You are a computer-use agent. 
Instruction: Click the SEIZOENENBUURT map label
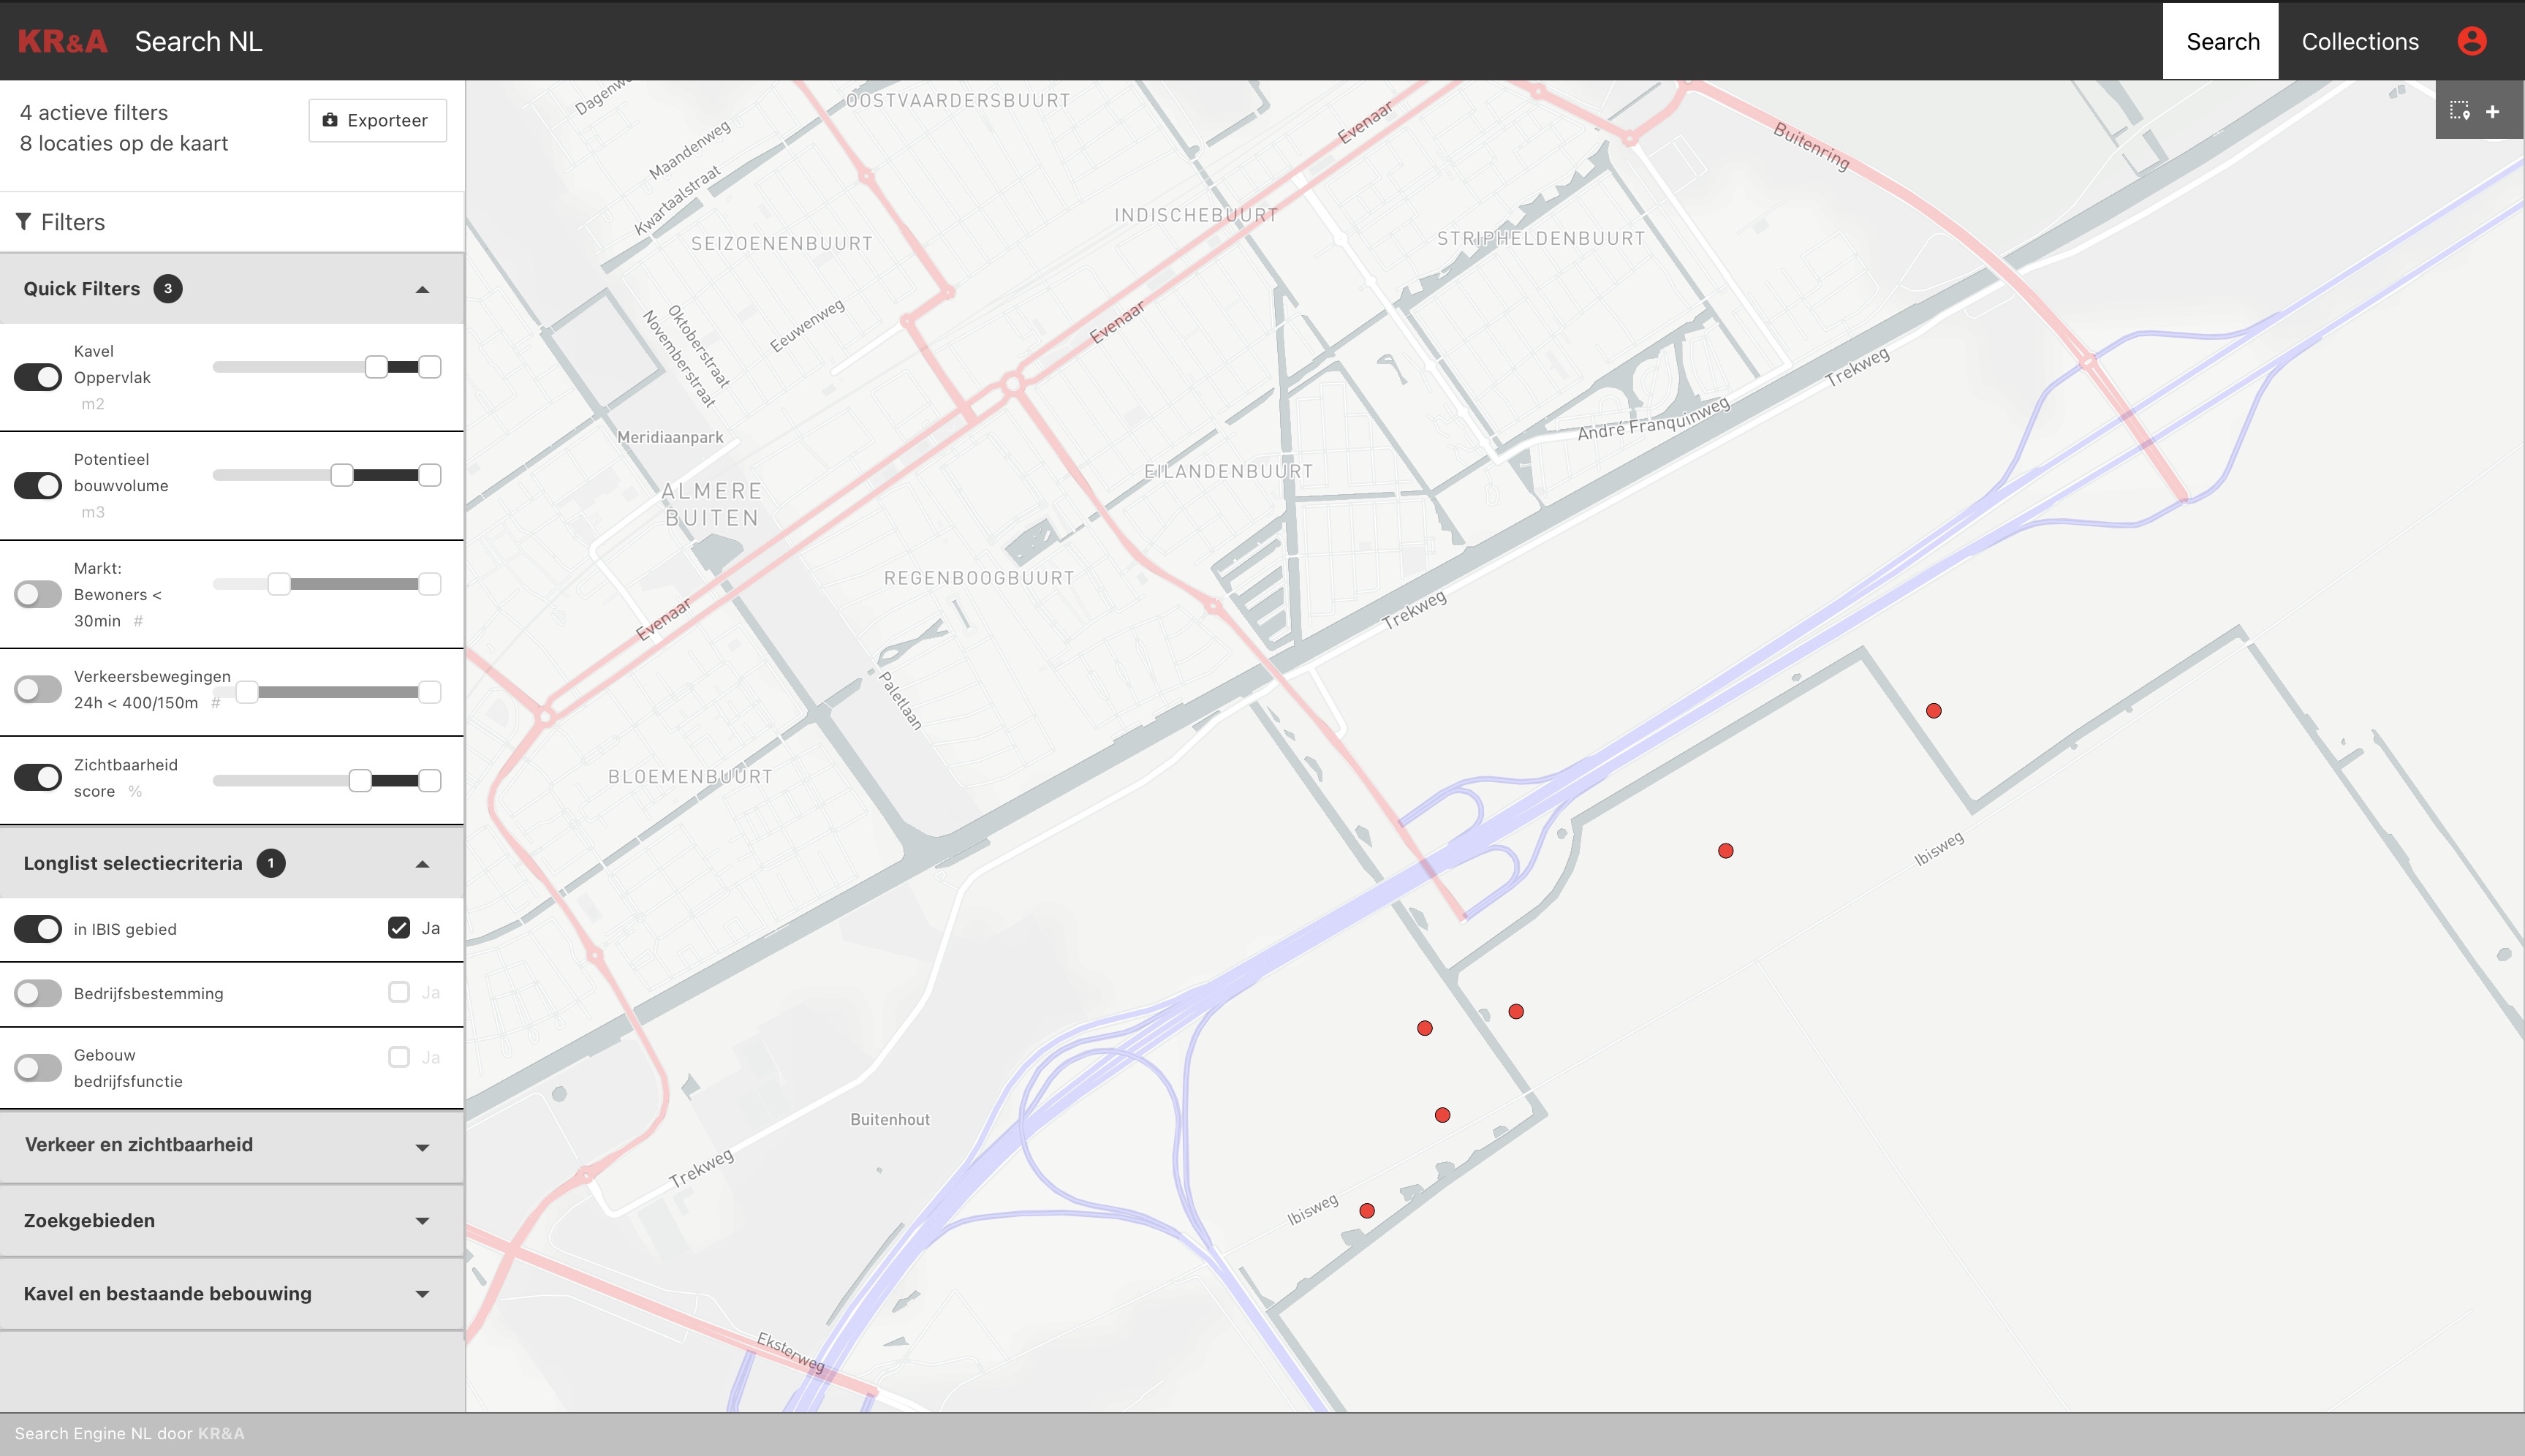(x=782, y=243)
